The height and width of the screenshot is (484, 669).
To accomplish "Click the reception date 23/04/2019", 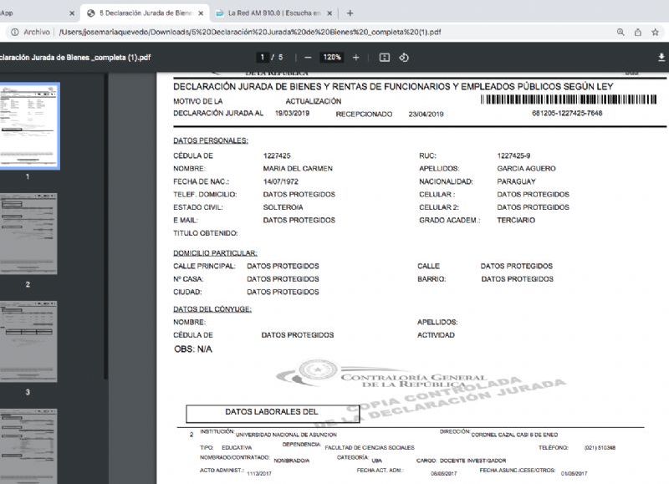I will click(426, 114).
